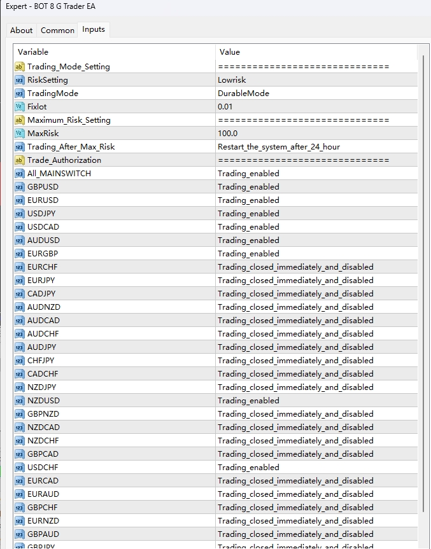Switch to the About tab
This screenshot has height=549, width=431.
(x=21, y=31)
